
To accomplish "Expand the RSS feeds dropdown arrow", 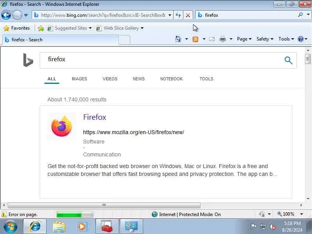I will click(204, 39).
